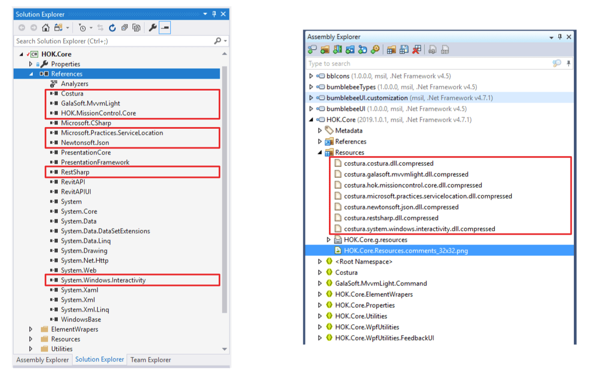Select HOK.Core.Resources.comments_32x32.png
The width and height of the screenshot is (600, 377).
point(406,250)
